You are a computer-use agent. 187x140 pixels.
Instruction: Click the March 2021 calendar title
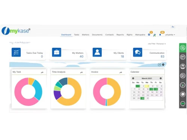147,78
